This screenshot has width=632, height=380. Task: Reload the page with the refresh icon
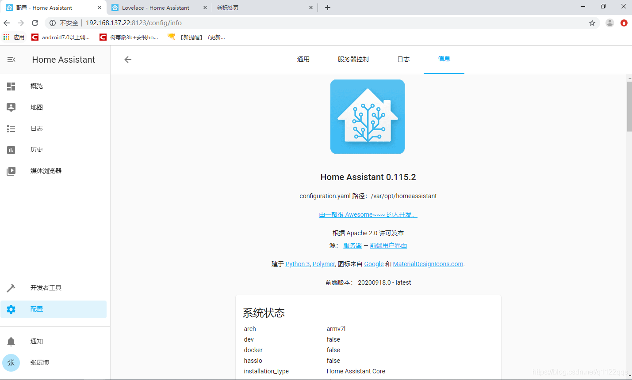pos(35,23)
